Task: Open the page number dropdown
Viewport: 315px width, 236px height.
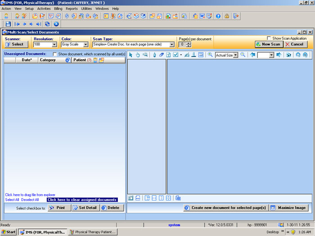Action: [x=271, y=55]
